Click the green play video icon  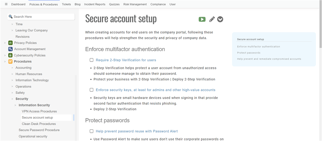point(202,19)
